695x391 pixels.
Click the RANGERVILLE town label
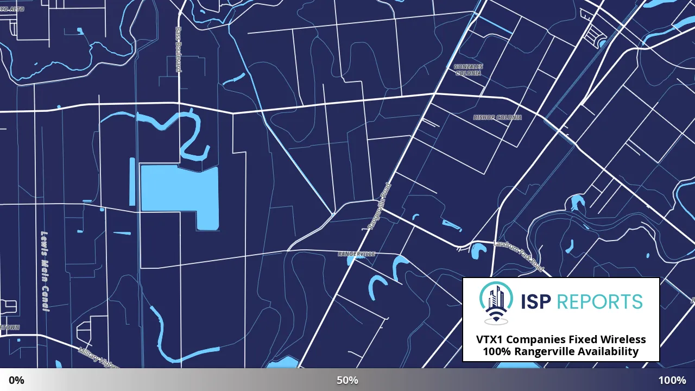(x=357, y=254)
